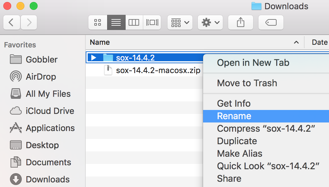Expand the sox-14.4.2 folder disclosure triangle

tap(94, 57)
